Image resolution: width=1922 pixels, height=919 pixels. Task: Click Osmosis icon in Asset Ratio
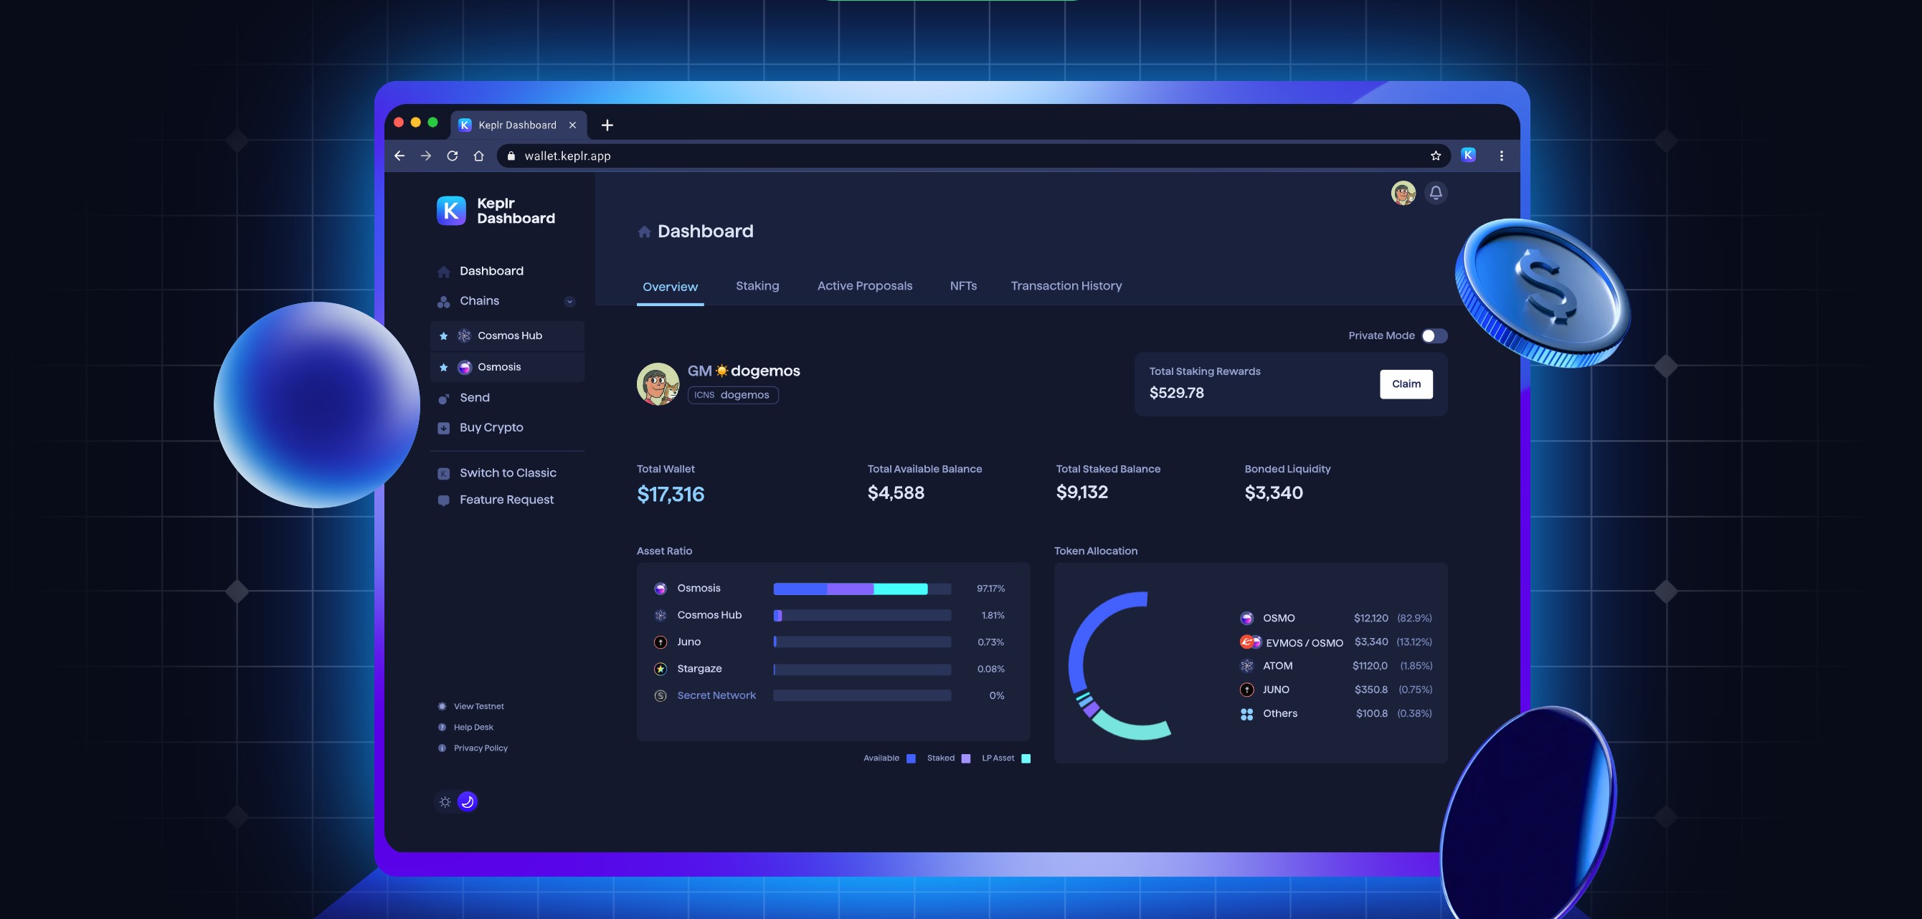661,589
